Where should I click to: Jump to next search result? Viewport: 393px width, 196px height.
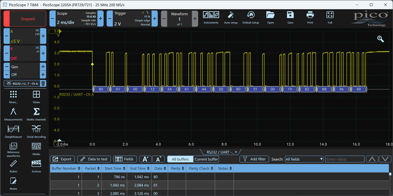click(385, 159)
